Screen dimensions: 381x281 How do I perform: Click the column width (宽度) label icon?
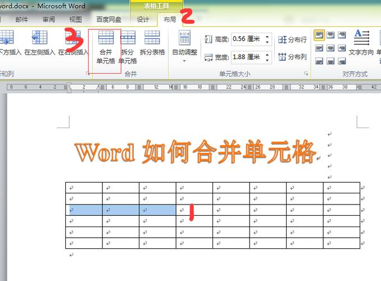tap(208, 57)
